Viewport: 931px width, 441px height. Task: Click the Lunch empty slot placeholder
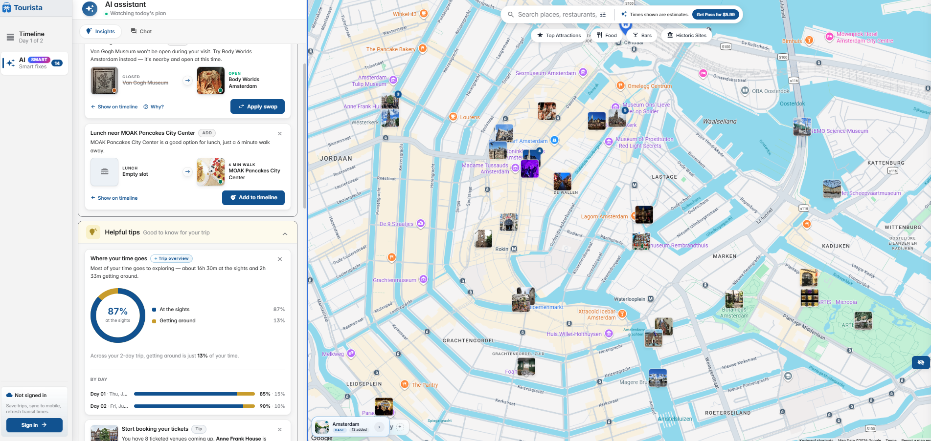tap(104, 172)
